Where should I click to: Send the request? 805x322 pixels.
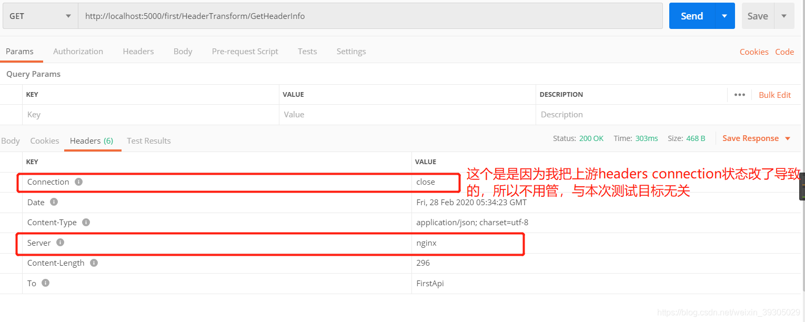tap(692, 16)
